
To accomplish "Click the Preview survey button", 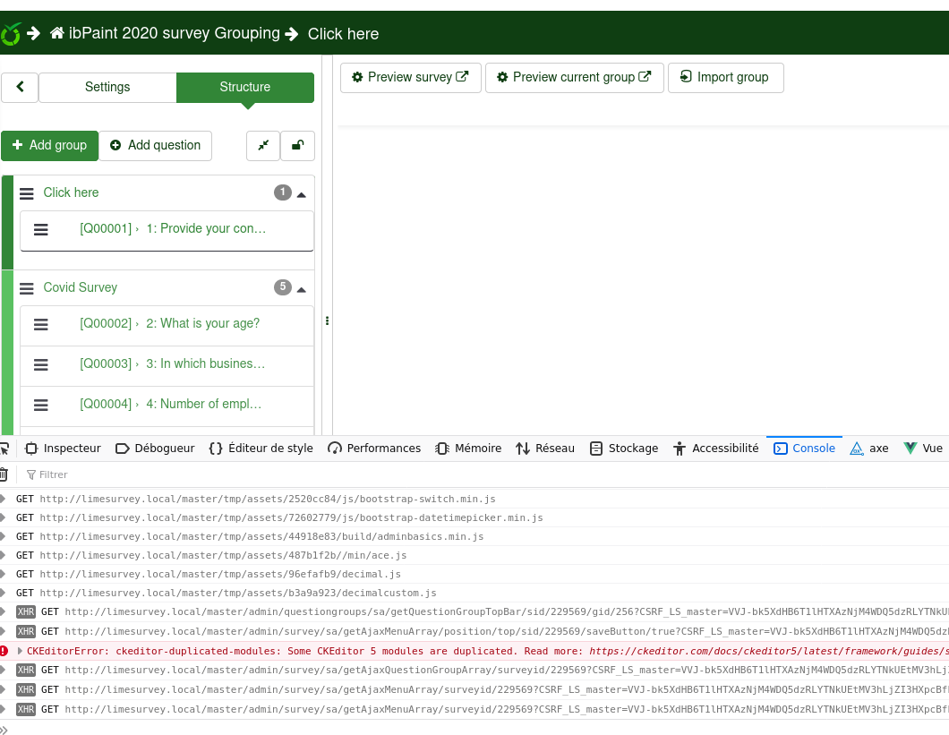I will (x=410, y=77).
